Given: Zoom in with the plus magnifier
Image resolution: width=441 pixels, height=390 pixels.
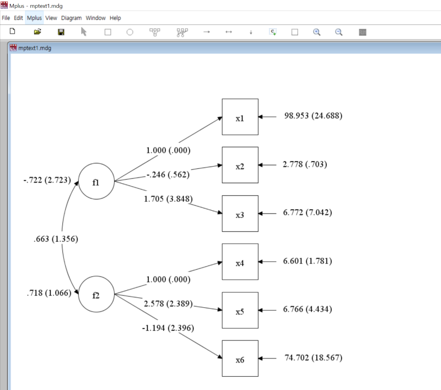Looking at the screenshot, I should point(316,32).
